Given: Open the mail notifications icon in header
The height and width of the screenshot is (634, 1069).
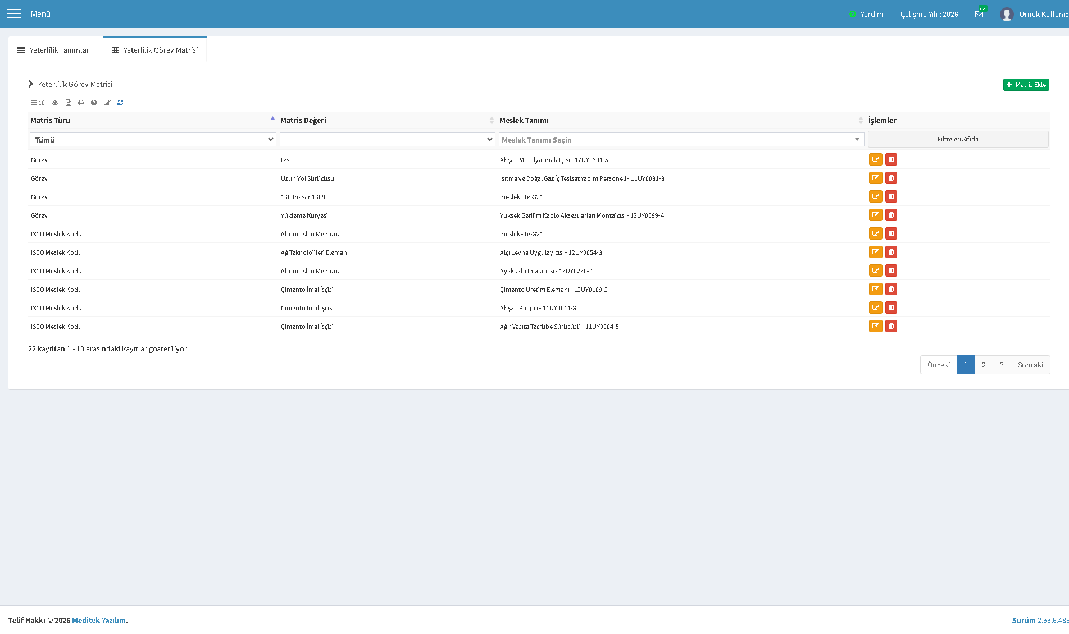Looking at the screenshot, I should (x=979, y=14).
